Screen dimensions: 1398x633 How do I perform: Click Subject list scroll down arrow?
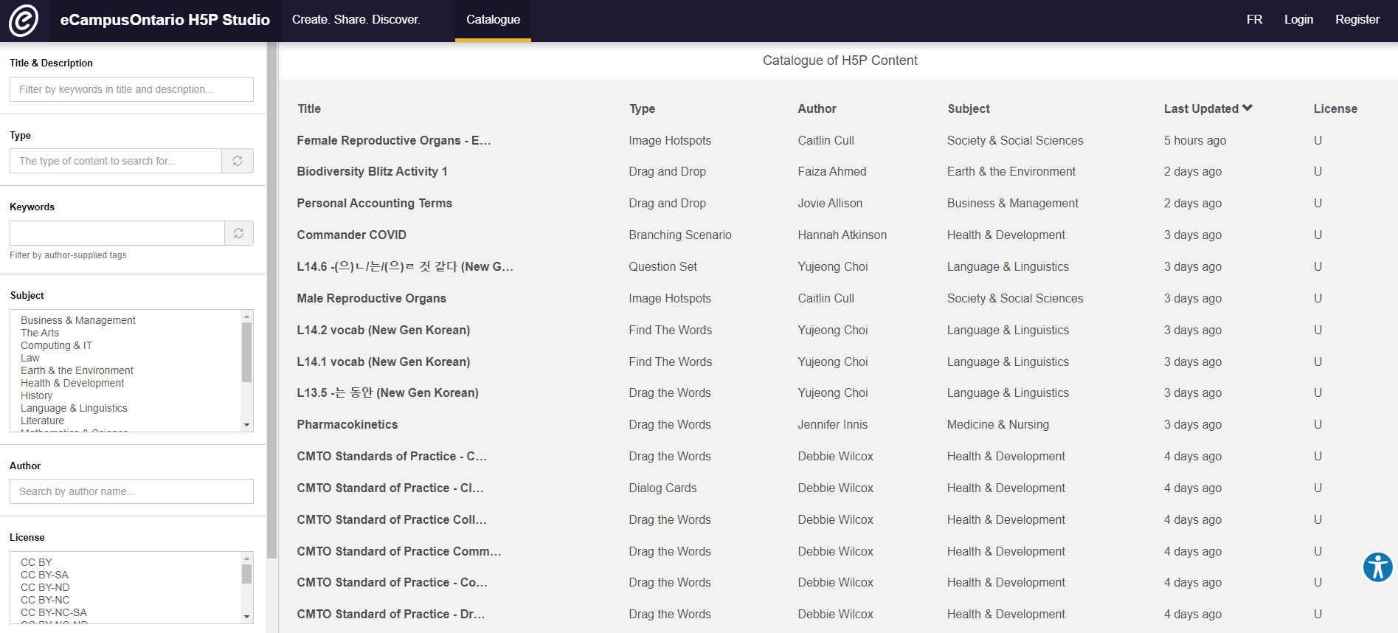247,426
